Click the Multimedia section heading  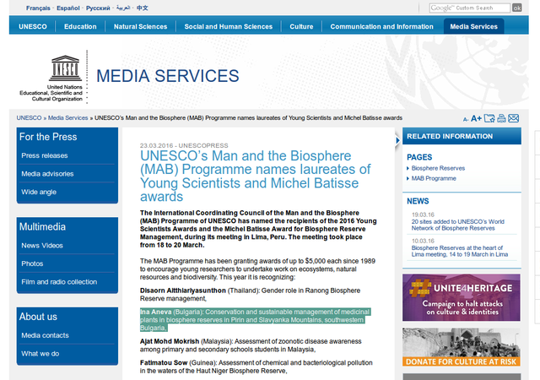(42, 226)
